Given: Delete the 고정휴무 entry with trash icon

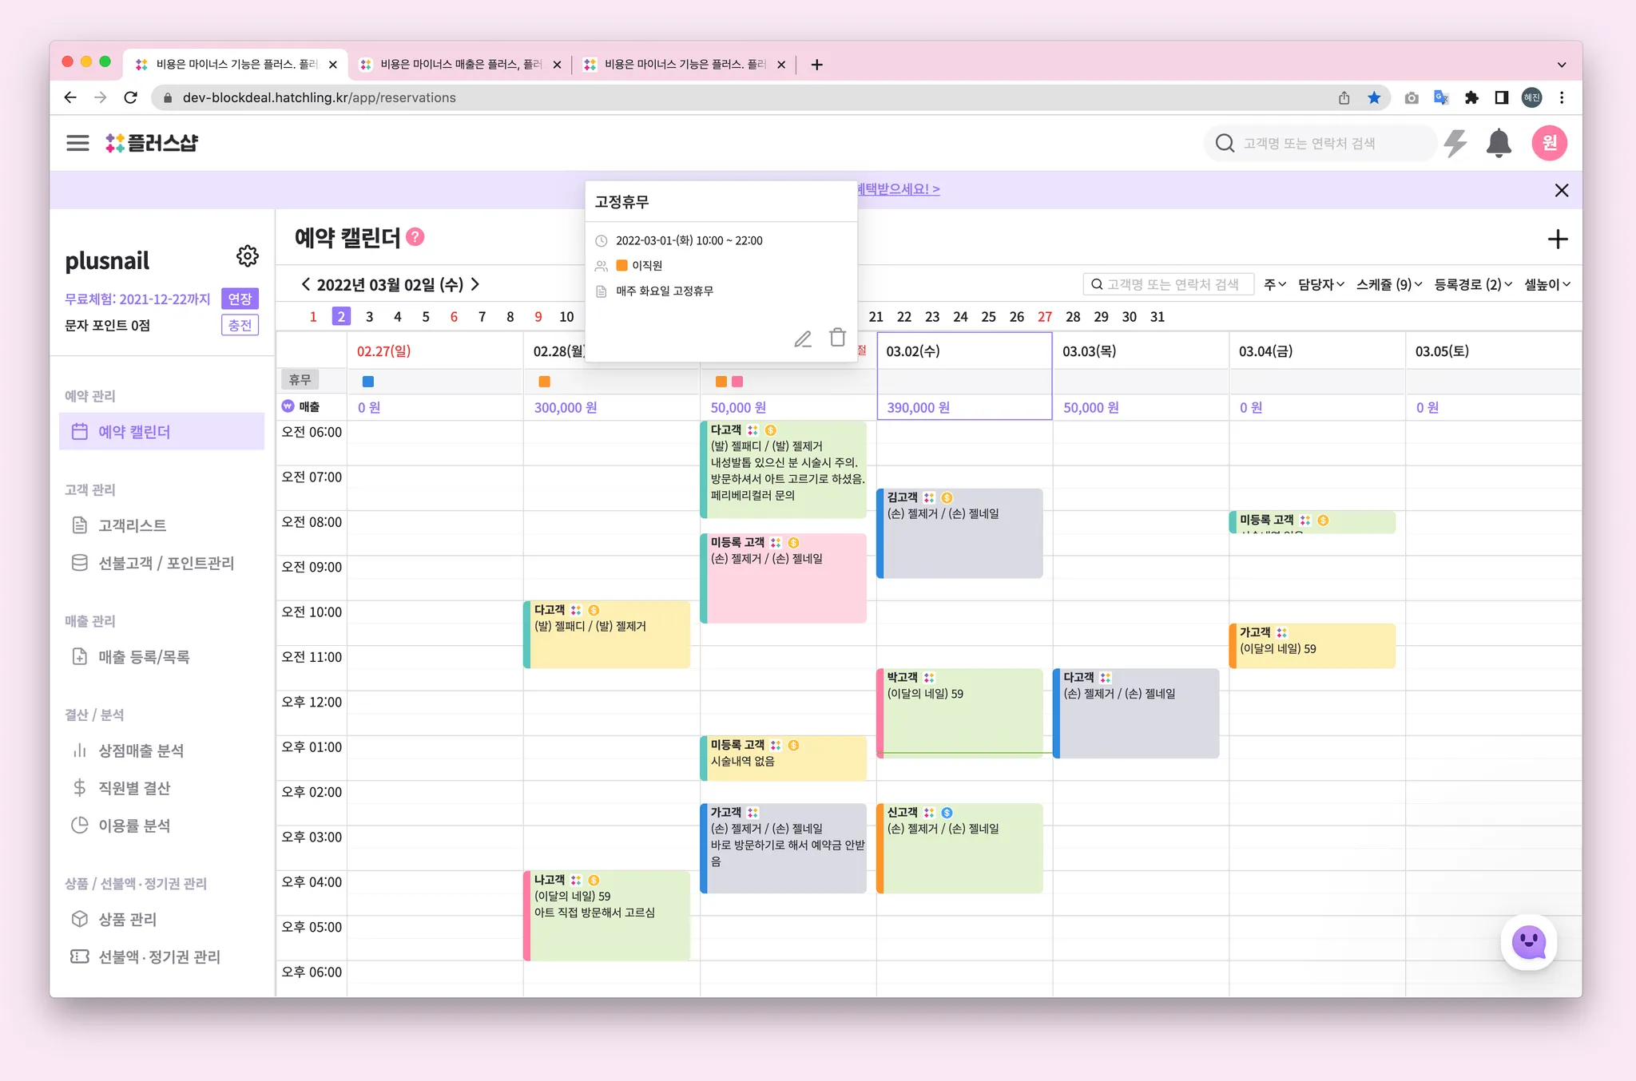Looking at the screenshot, I should (x=837, y=338).
